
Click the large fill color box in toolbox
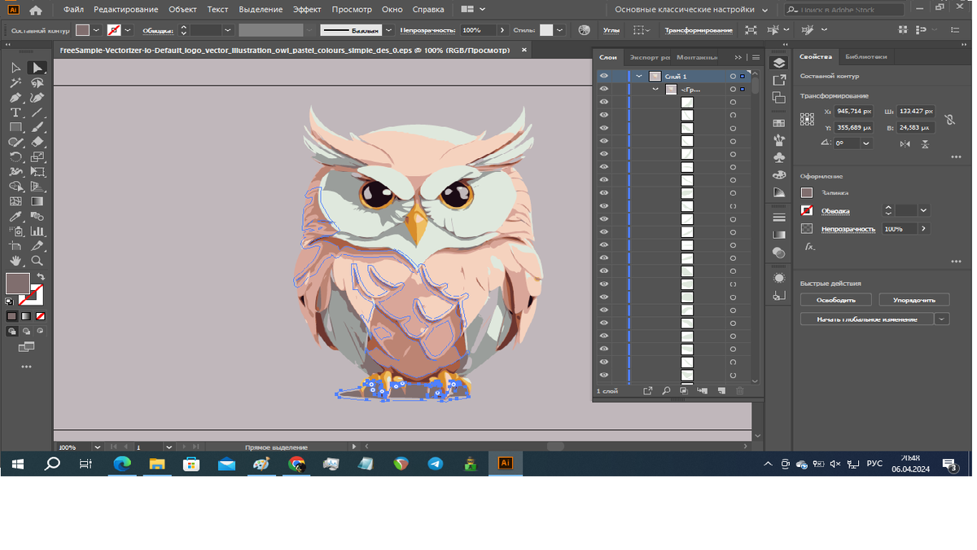(18, 284)
